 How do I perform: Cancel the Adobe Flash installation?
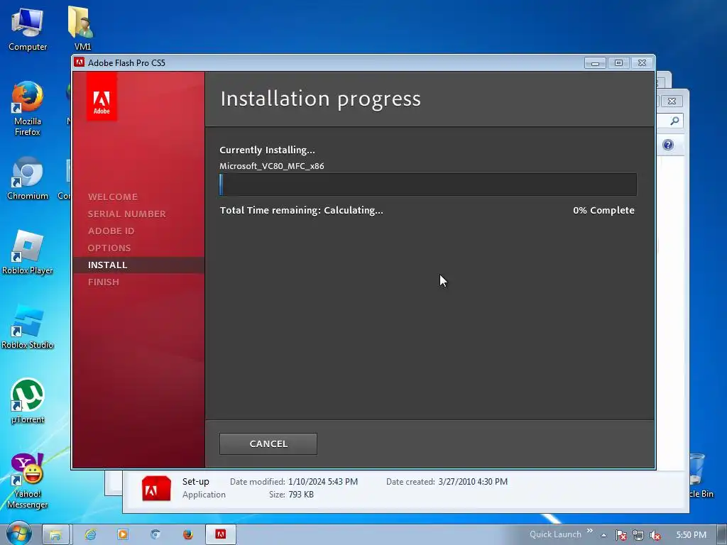pos(268,444)
